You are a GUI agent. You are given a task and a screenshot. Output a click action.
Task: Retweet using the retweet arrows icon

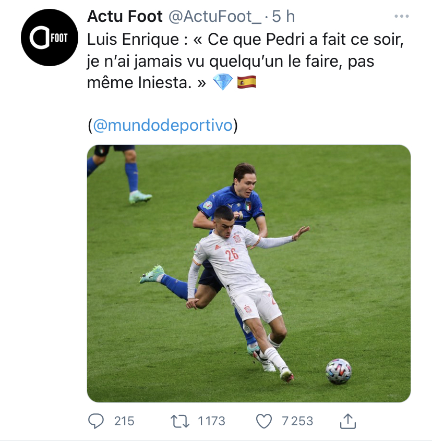point(180,421)
